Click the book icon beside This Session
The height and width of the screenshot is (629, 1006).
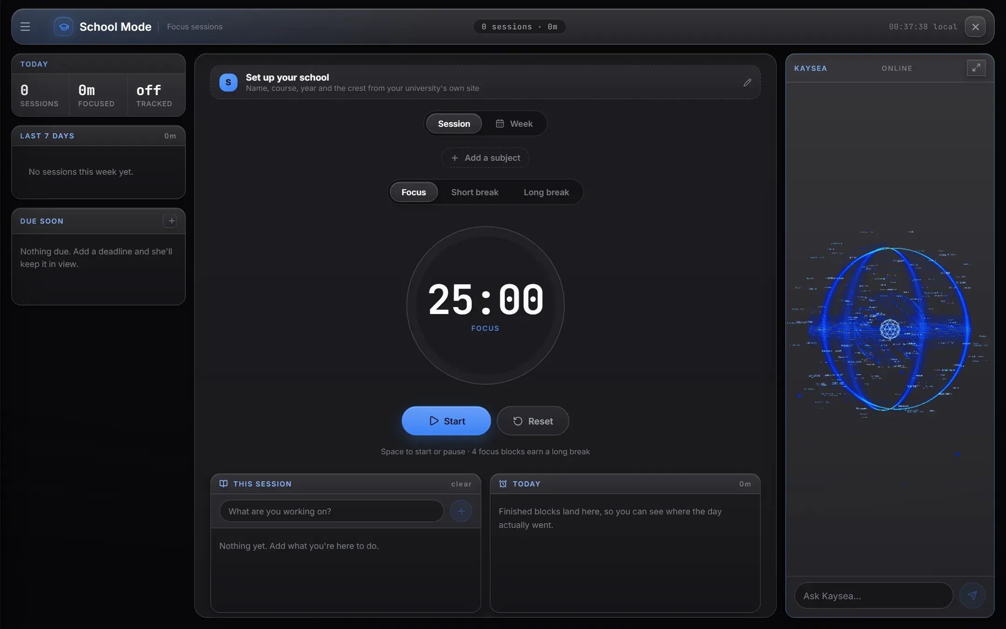tap(224, 484)
